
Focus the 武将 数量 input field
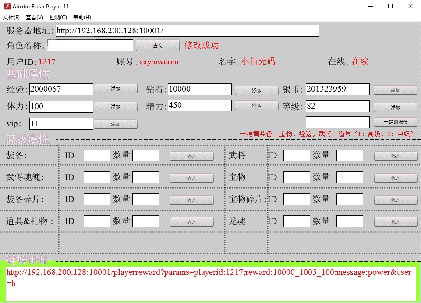350,155
